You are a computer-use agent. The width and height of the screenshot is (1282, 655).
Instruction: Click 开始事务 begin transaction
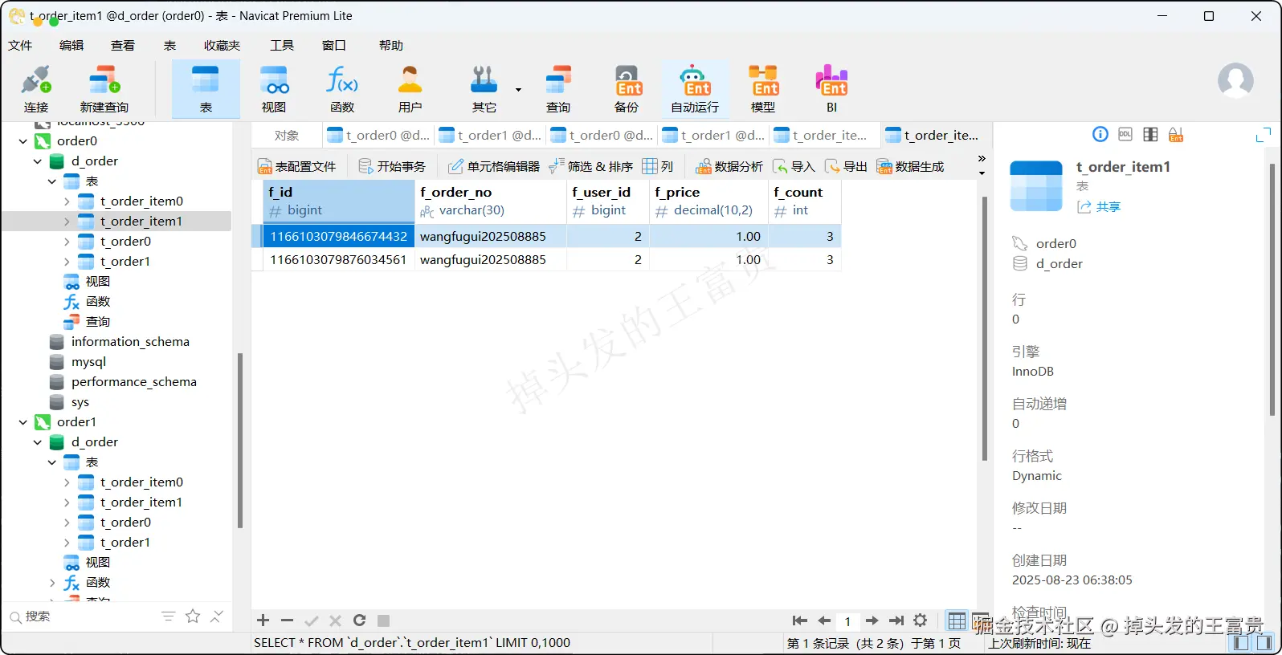(392, 166)
